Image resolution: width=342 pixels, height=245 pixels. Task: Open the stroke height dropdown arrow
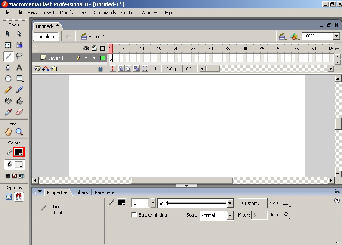tap(153, 203)
